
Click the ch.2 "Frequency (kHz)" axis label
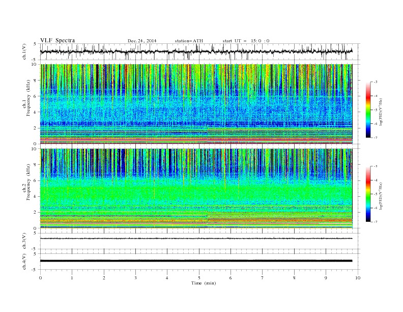tap(28, 181)
